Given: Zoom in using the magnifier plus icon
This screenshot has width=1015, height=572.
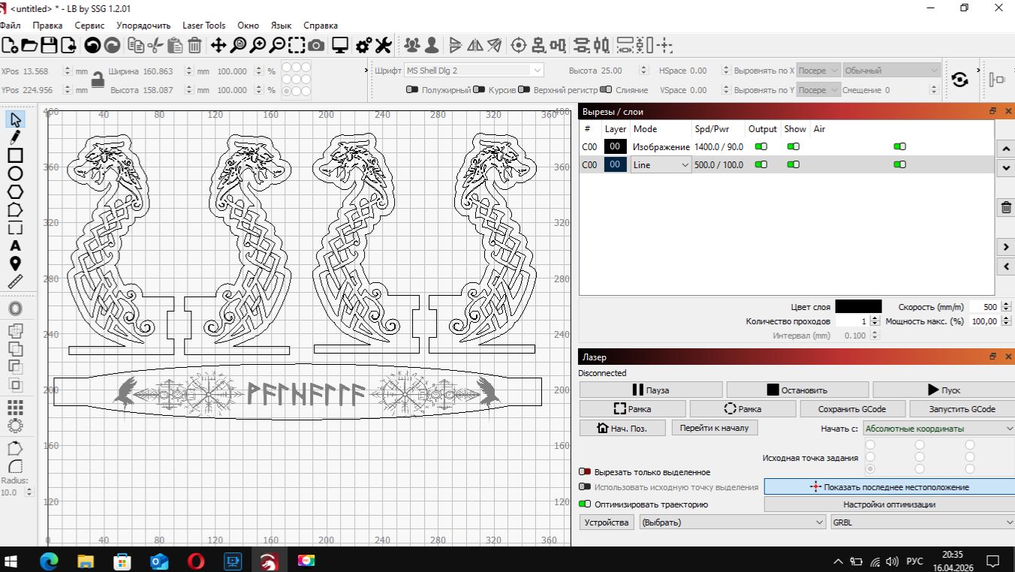Looking at the screenshot, I should pyautogui.click(x=258, y=46).
